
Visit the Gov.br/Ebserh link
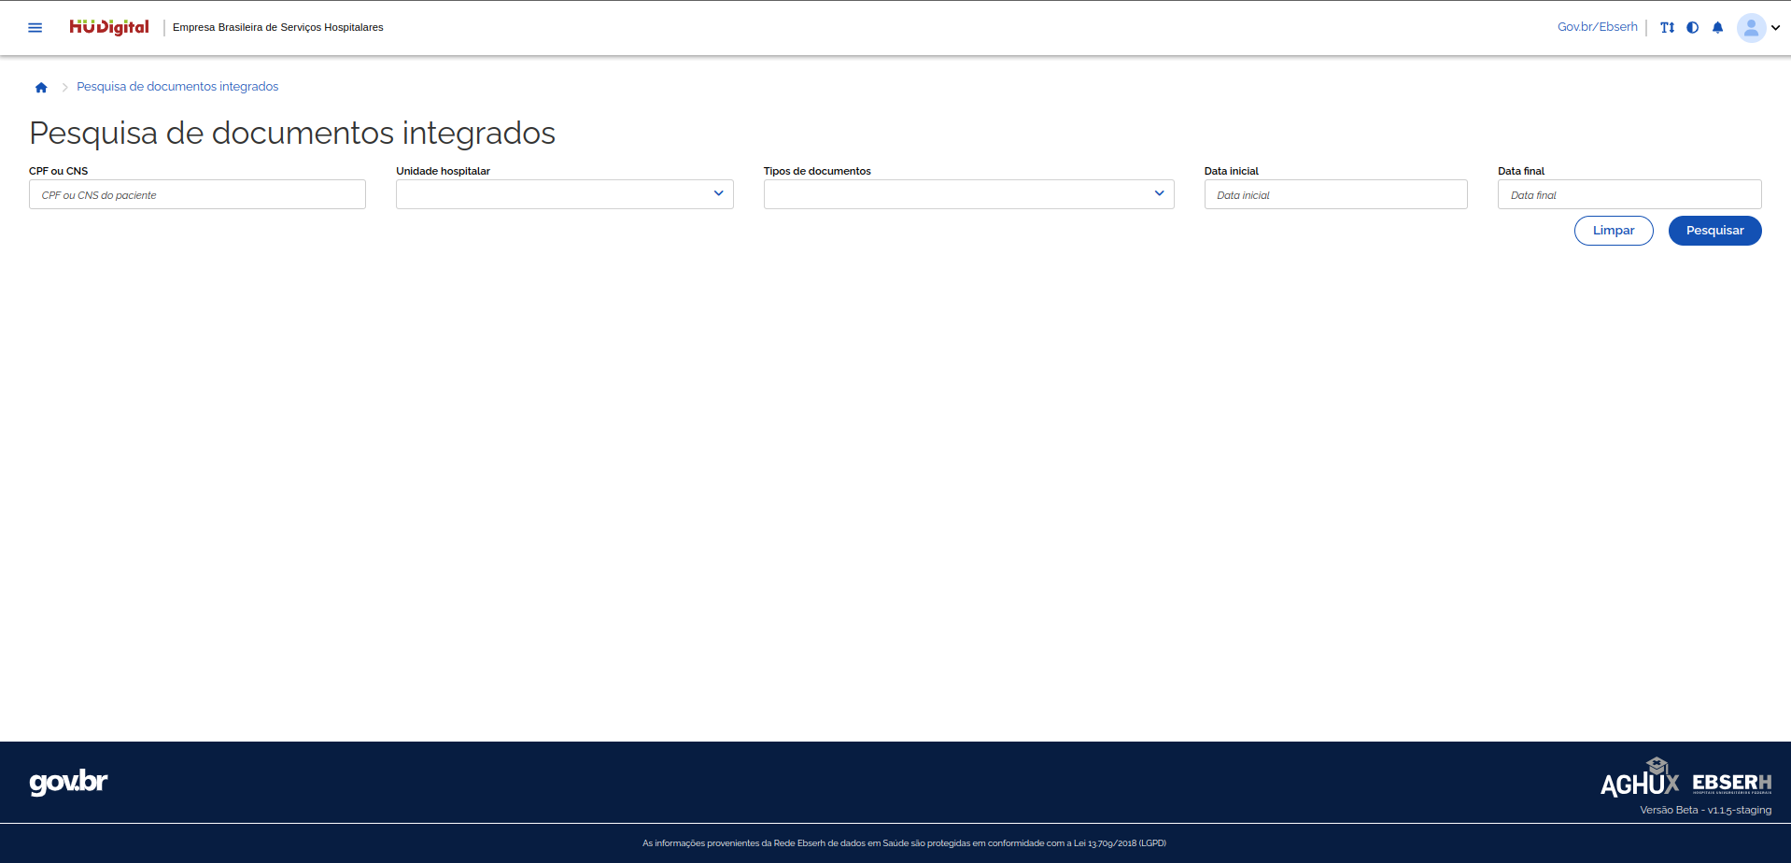tap(1597, 27)
